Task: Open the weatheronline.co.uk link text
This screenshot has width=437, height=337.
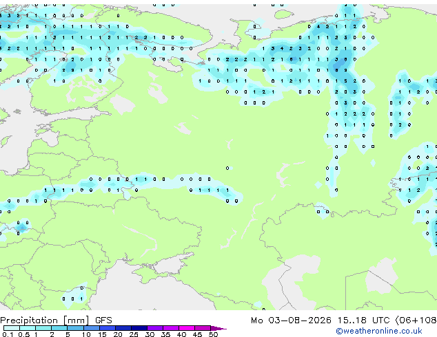Action: 379,331
